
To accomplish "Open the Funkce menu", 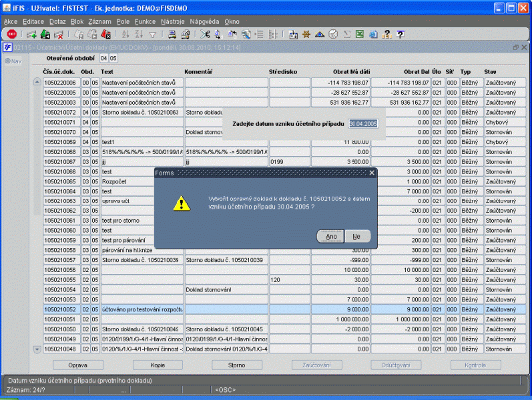I will (146, 22).
